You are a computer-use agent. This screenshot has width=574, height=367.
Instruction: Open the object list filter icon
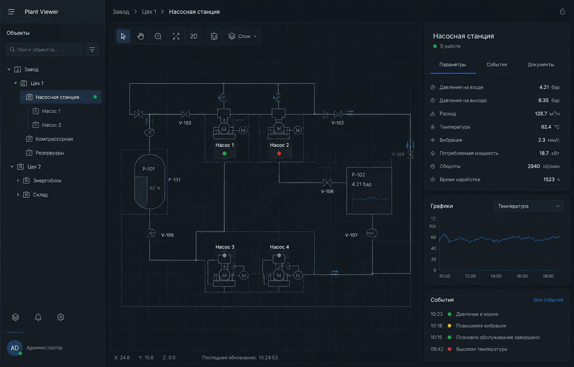(92, 49)
